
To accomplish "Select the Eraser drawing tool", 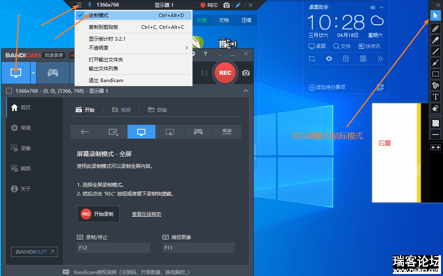I will click(435, 108).
